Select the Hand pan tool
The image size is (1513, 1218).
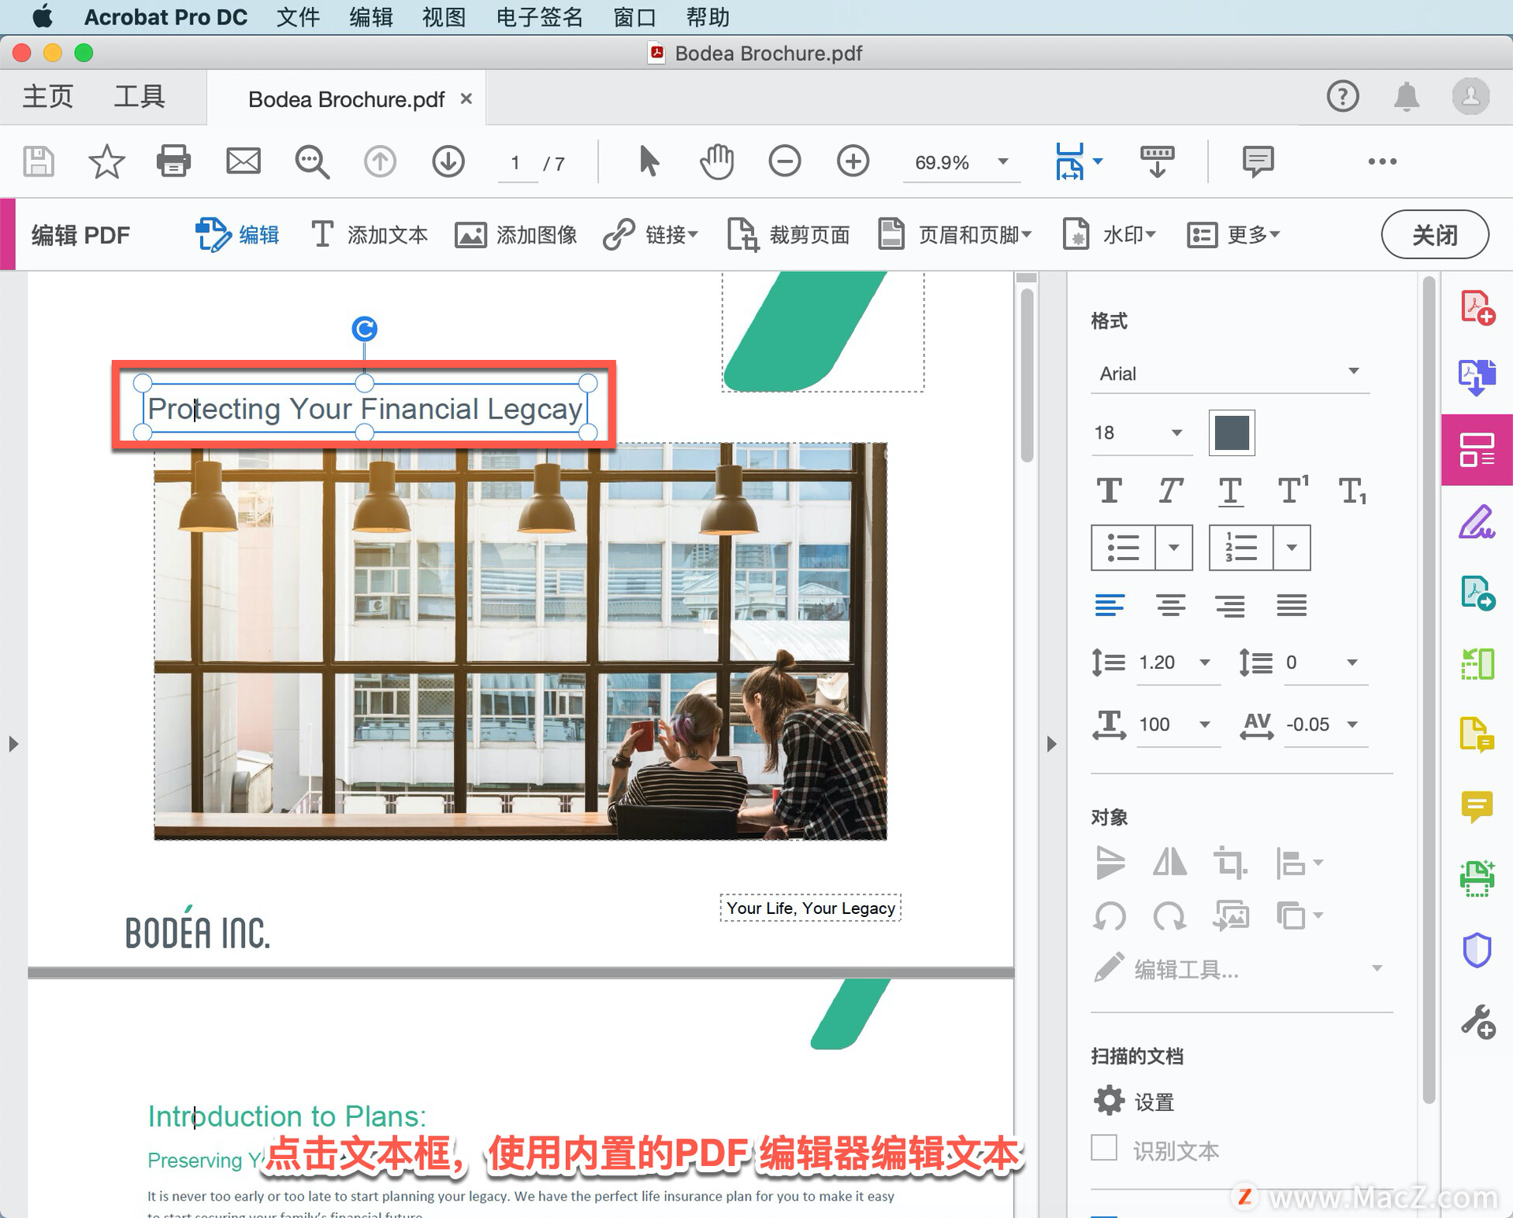coord(716,162)
